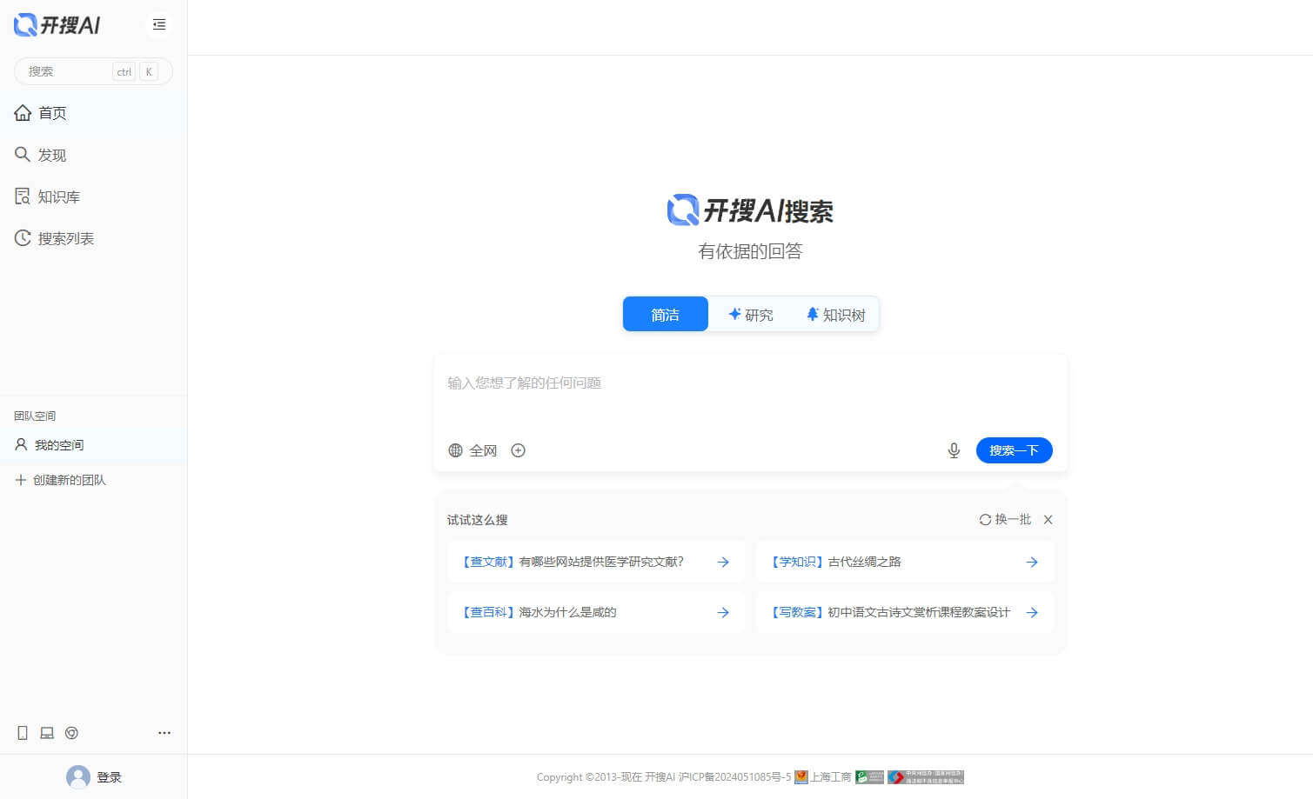Image resolution: width=1313 pixels, height=799 pixels.
Task: Click arrow icon on 海水为什么是咸的 suggestion
Action: tap(723, 613)
